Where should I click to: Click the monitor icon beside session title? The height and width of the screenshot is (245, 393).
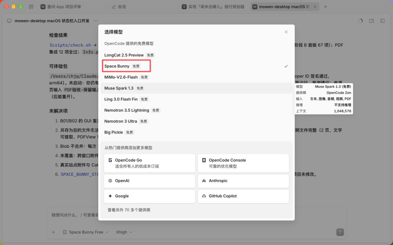pos(9,21)
